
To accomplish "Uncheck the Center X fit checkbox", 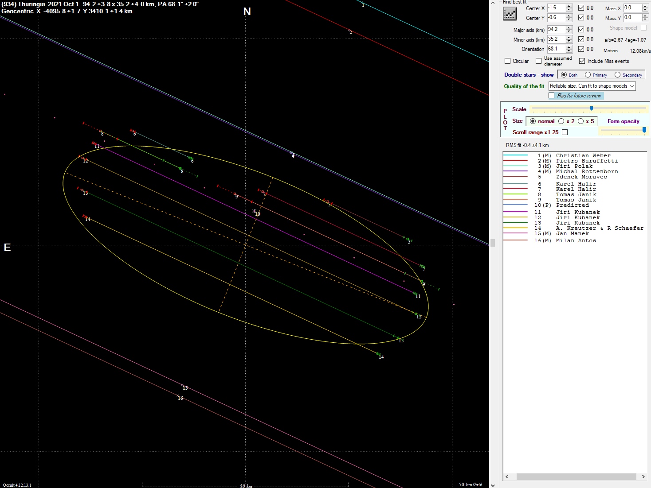I will [581, 8].
